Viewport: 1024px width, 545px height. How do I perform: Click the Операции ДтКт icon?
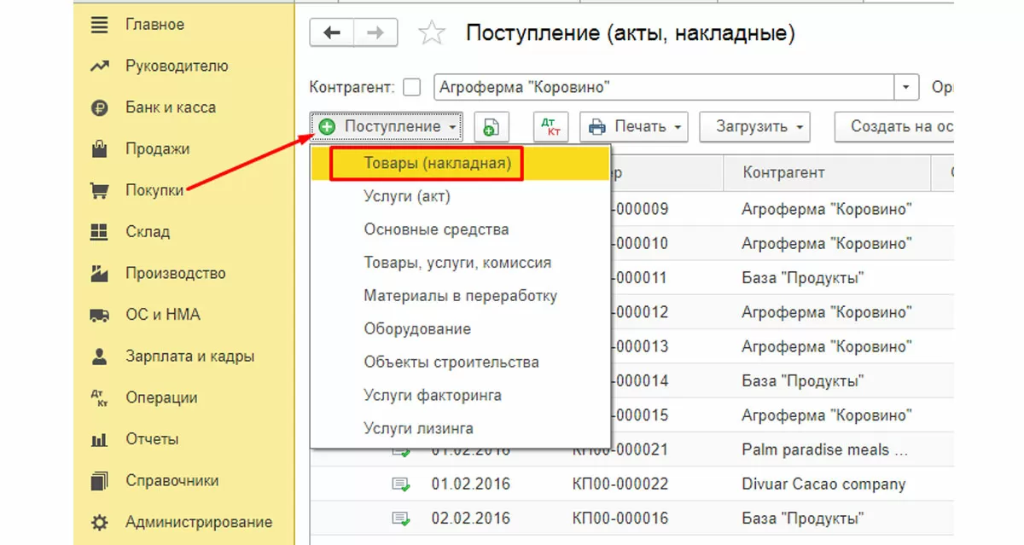click(x=100, y=397)
